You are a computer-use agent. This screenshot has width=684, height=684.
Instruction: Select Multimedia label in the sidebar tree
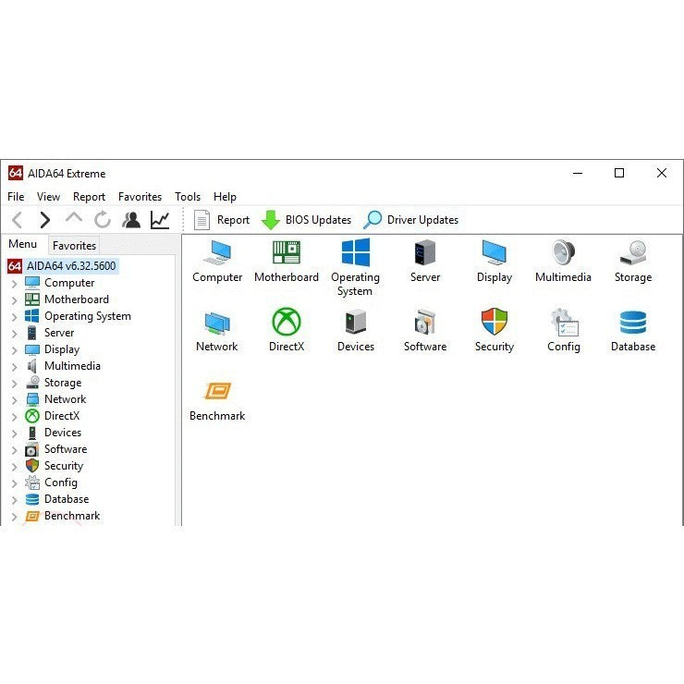(x=72, y=366)
